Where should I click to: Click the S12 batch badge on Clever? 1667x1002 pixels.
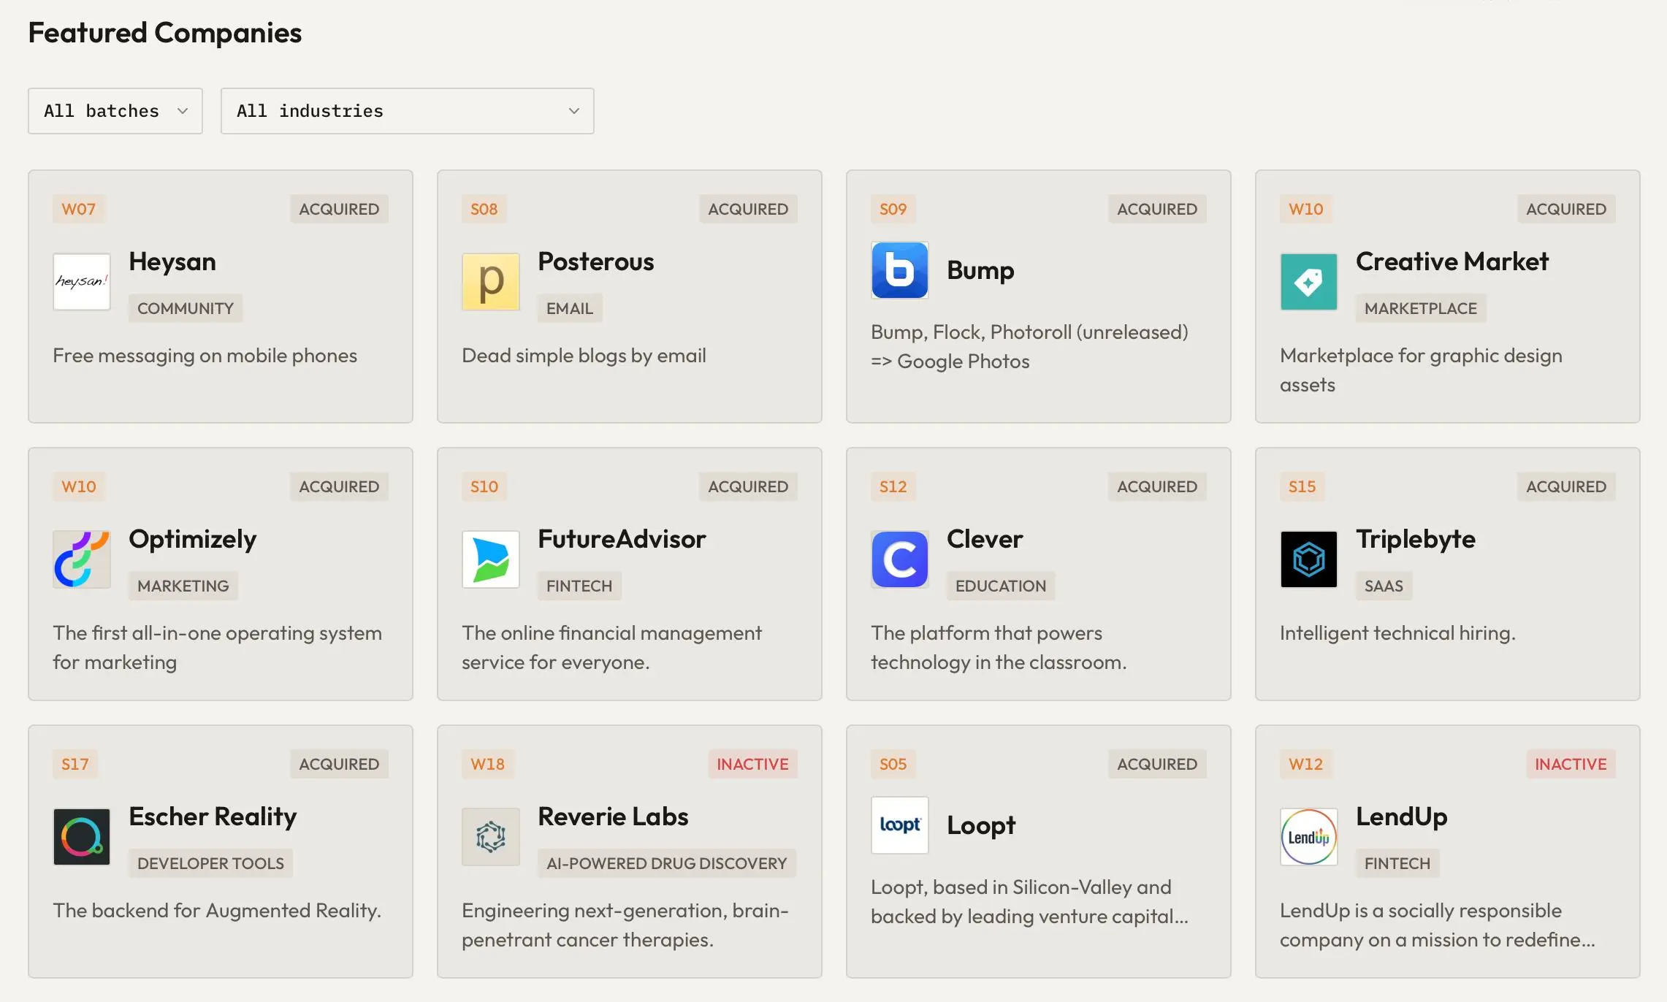point(893,486)
